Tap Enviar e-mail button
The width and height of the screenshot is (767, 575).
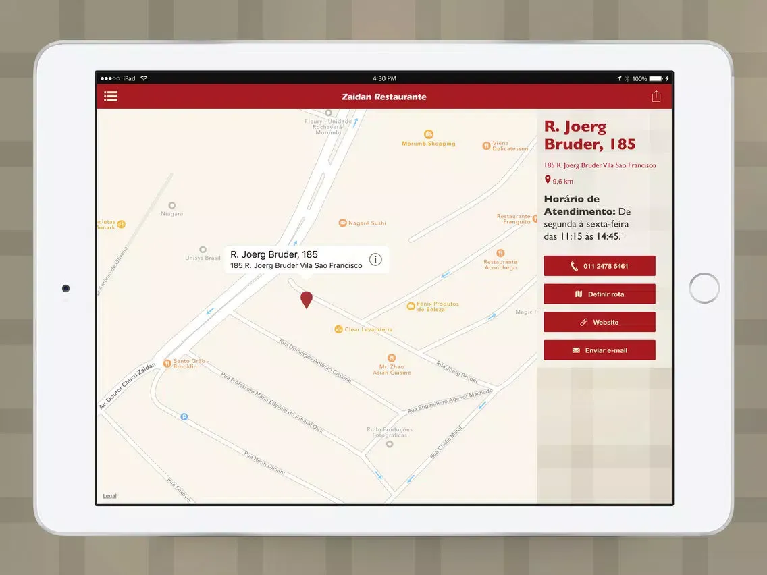click(600, 350)
